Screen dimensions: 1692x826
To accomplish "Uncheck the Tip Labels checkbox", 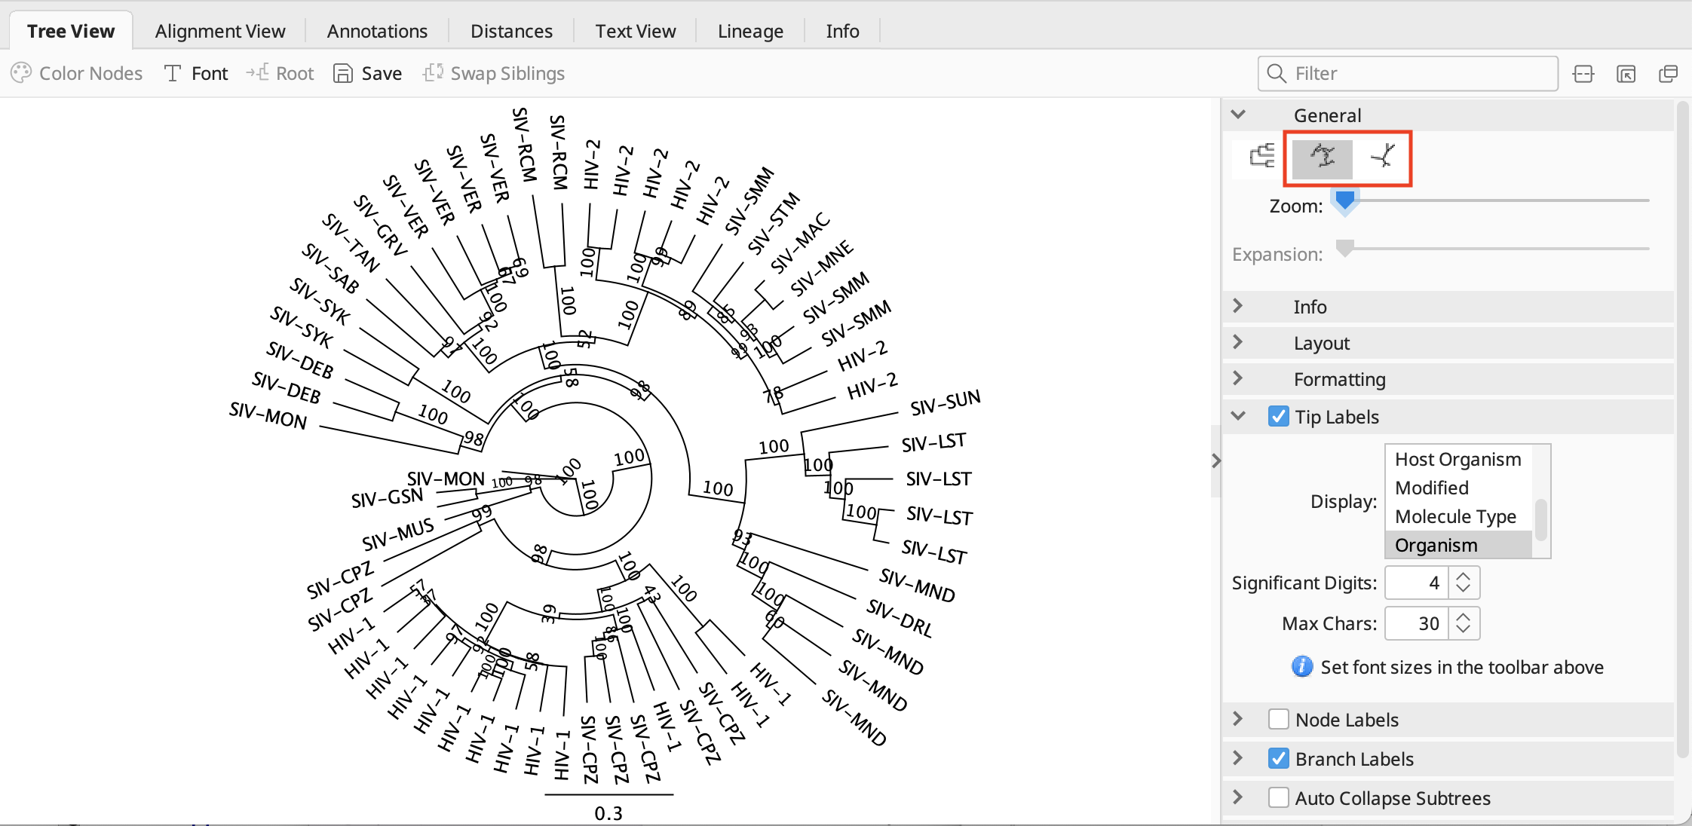I will pos(1278,417).
